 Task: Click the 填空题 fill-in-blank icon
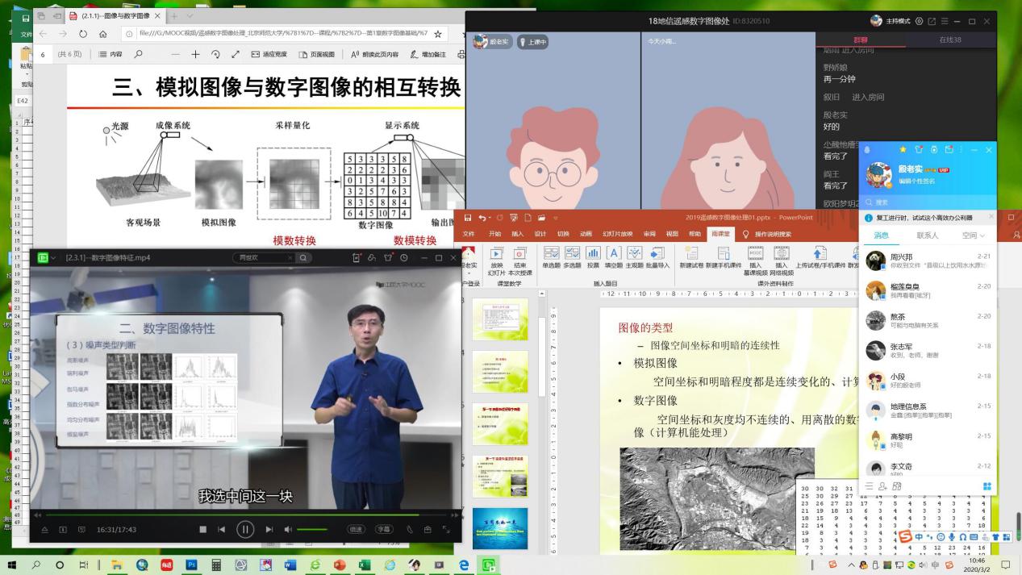[x=614, y=257]
